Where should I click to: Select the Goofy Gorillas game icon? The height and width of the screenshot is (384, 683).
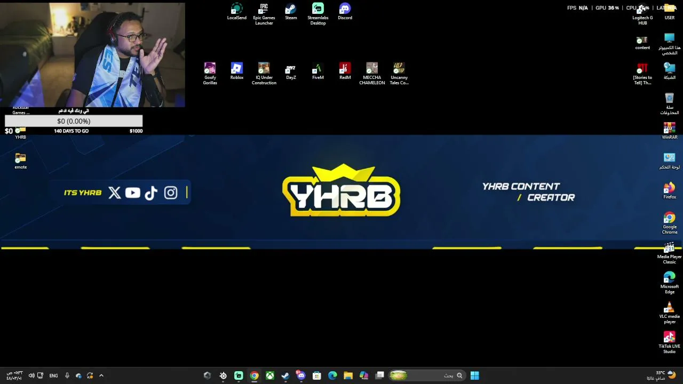210,74
